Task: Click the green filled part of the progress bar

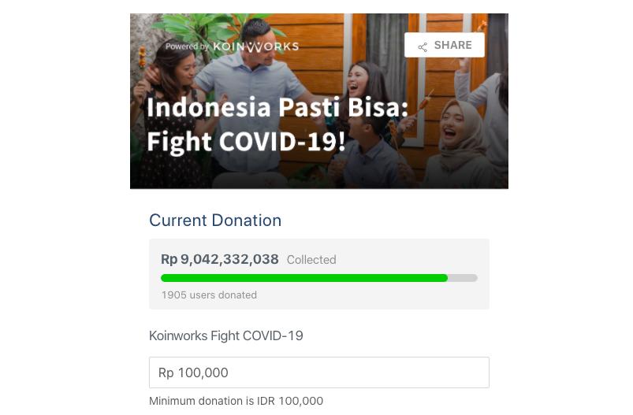Action: (x=304, y=278)
